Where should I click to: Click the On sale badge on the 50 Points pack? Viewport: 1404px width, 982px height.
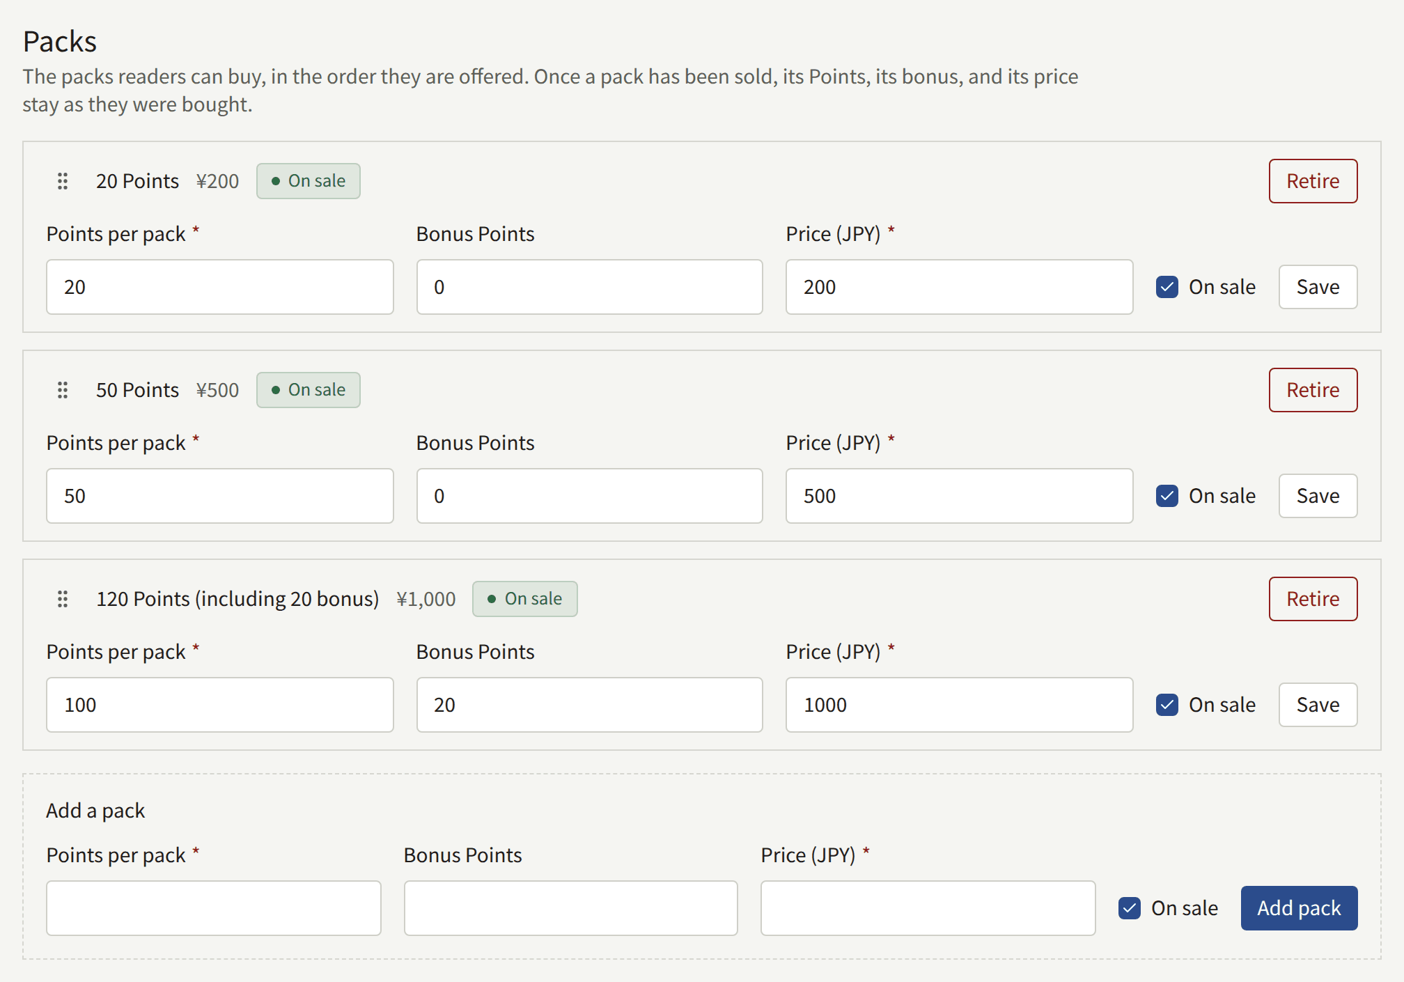pos(309,390)
